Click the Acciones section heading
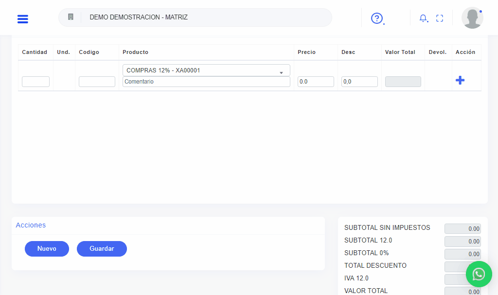 click(31, 225)
